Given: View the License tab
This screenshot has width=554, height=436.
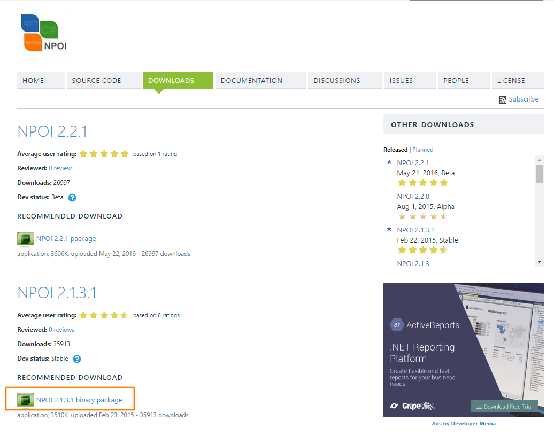Looking at the screenshot, I should (x=518, y=81).
